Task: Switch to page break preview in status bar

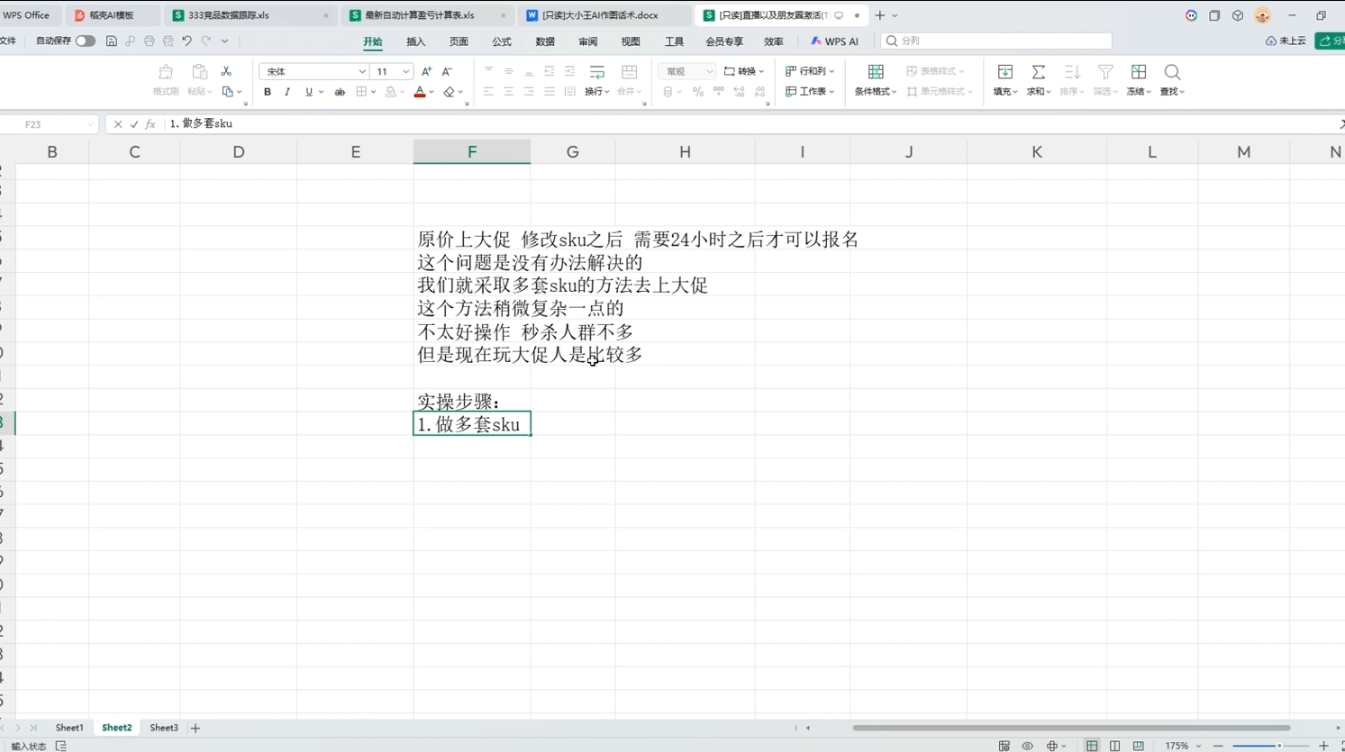Action: (1138, 746)
